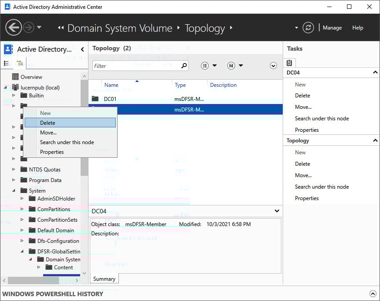Collapse the navigation pane with the chevron
Viewport: 380px width, 301px height.
coord(82,49)
